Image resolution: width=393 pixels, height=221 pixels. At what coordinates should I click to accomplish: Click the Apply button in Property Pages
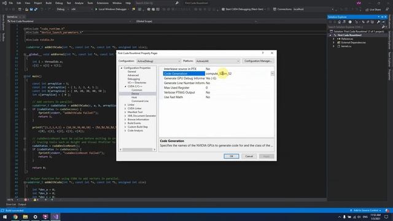pos(267,156)
